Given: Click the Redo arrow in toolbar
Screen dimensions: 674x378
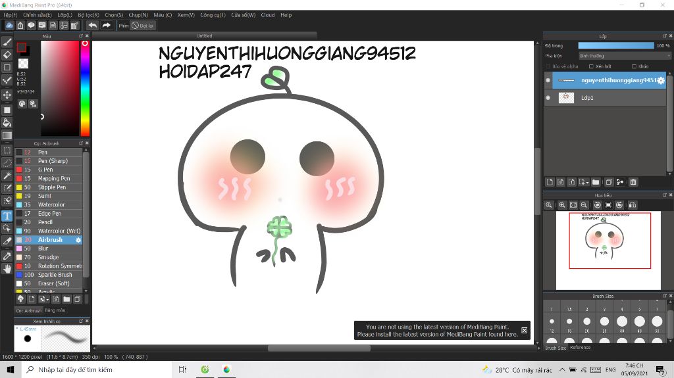Looking at the screenshot, I should [x=106, y=26].
